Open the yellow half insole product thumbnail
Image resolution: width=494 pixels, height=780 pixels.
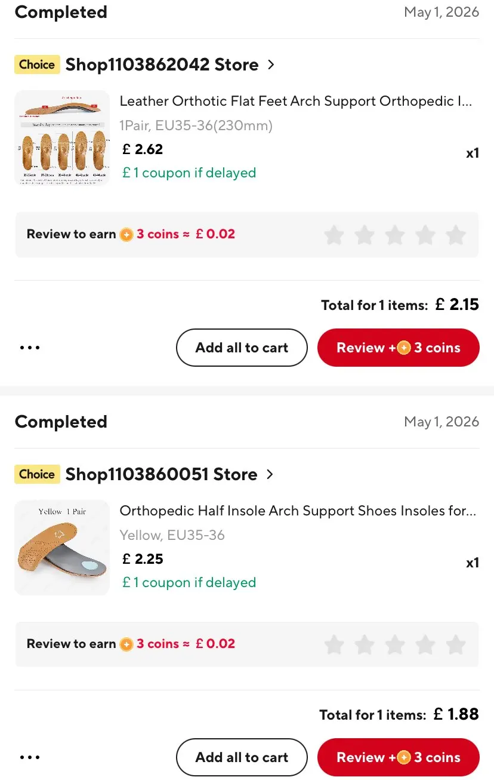[62, 548]
